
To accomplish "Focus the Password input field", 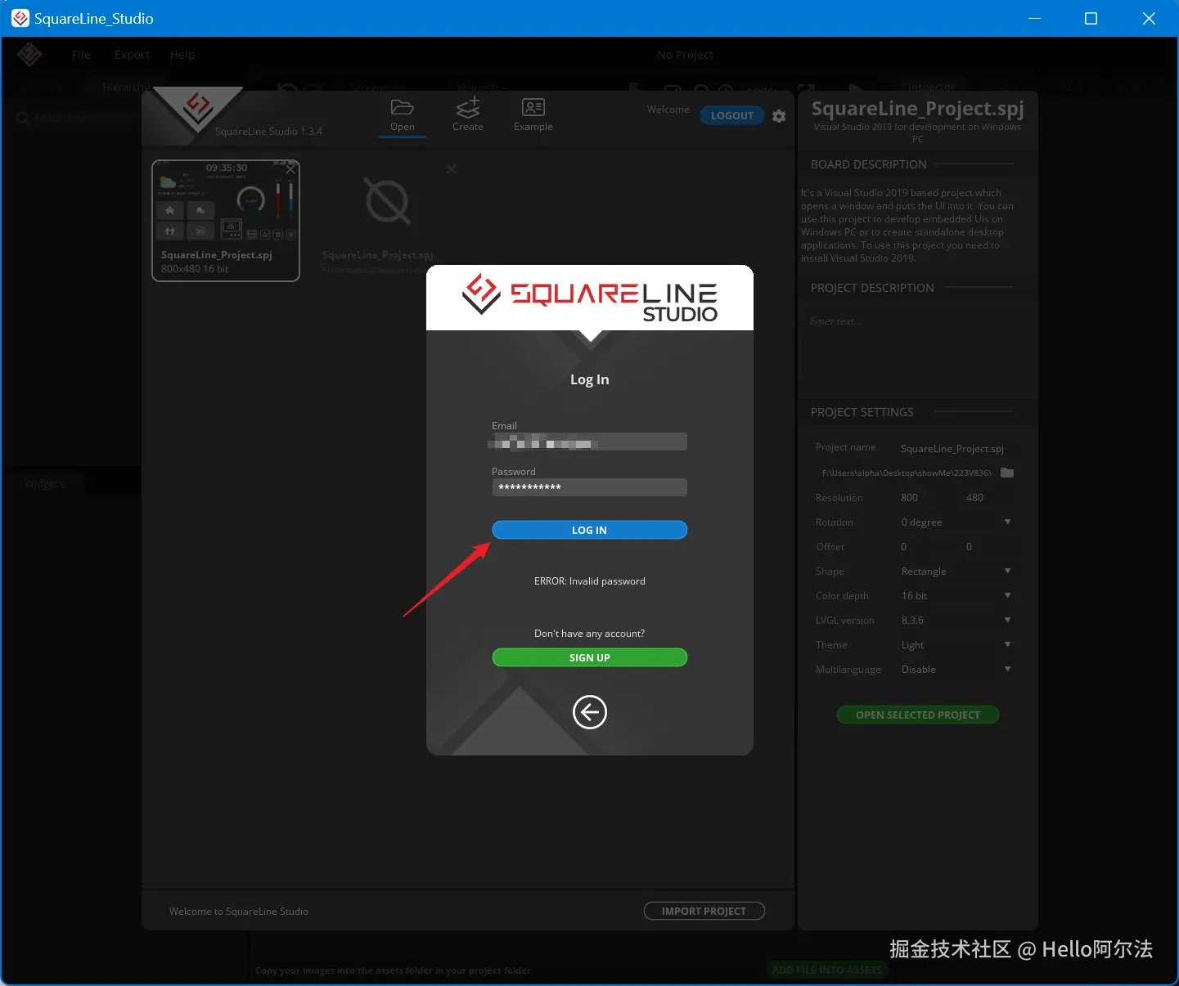I will coord(589,487).
